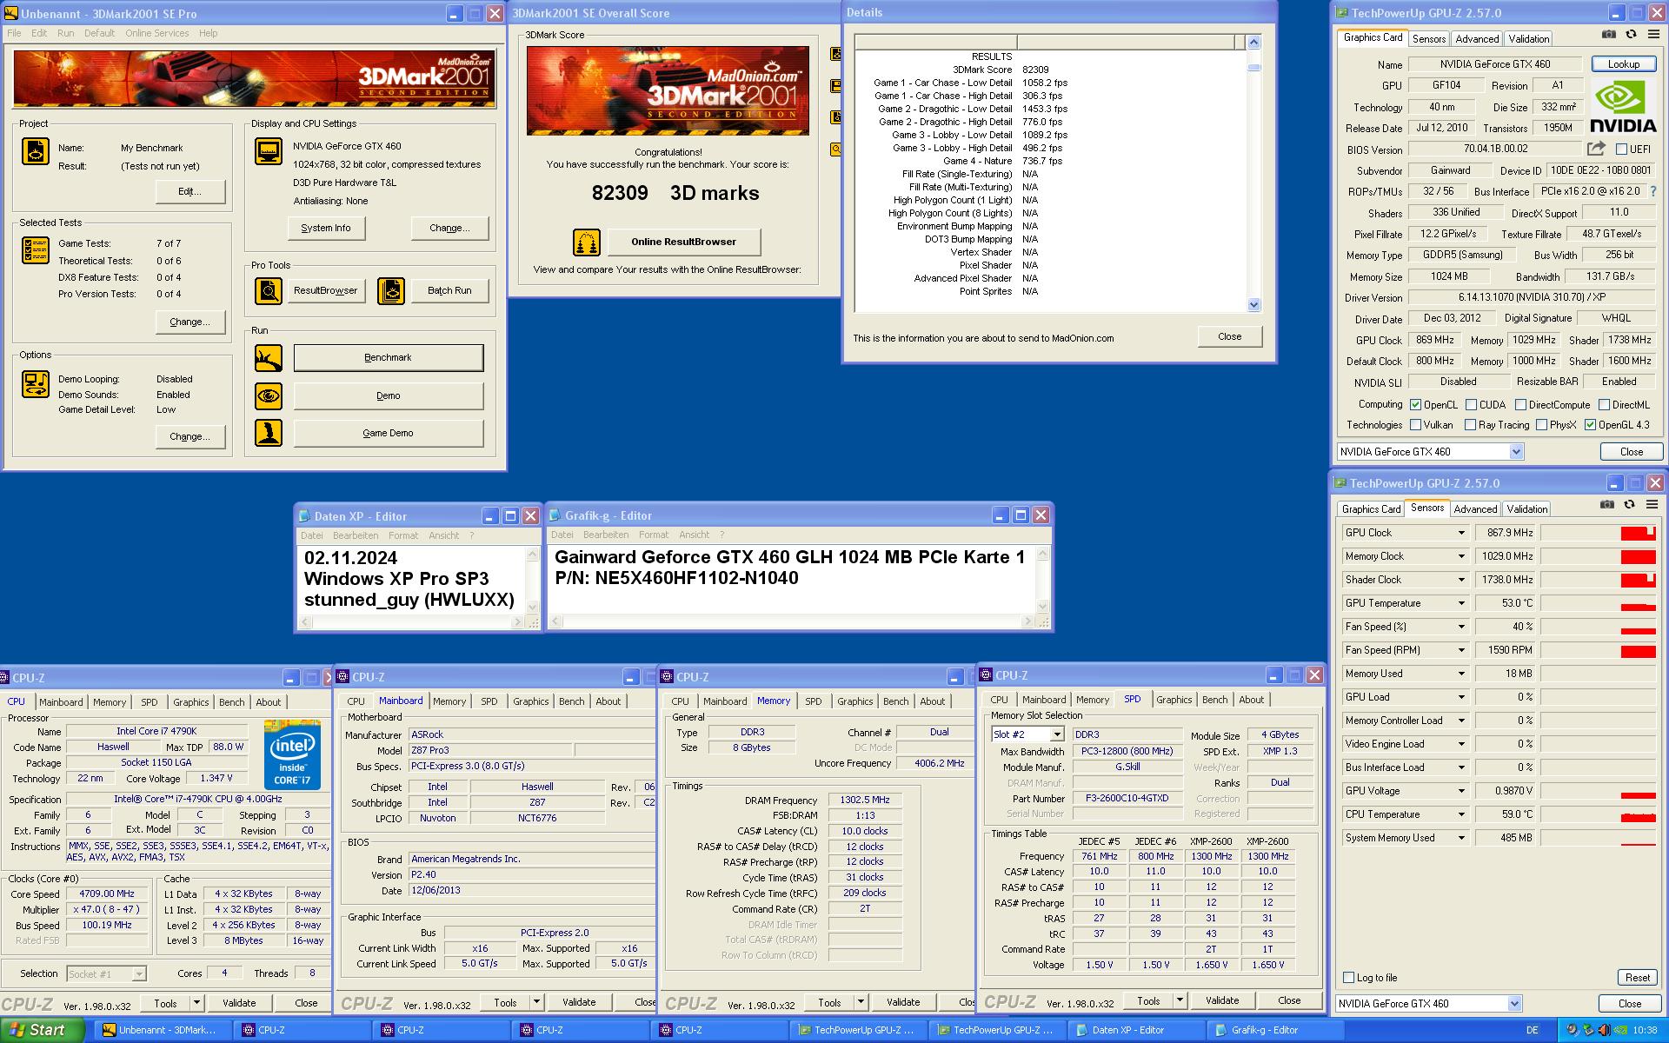Screen dimensions: 1669x1043
Task: Toggle the OpenCL checkbox
Action: [x=1415, y=405]
